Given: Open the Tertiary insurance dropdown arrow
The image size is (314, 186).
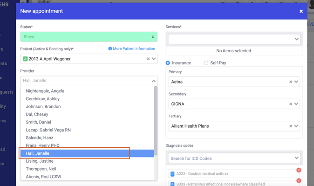Looking at the screenshot, I should [296, 126].
